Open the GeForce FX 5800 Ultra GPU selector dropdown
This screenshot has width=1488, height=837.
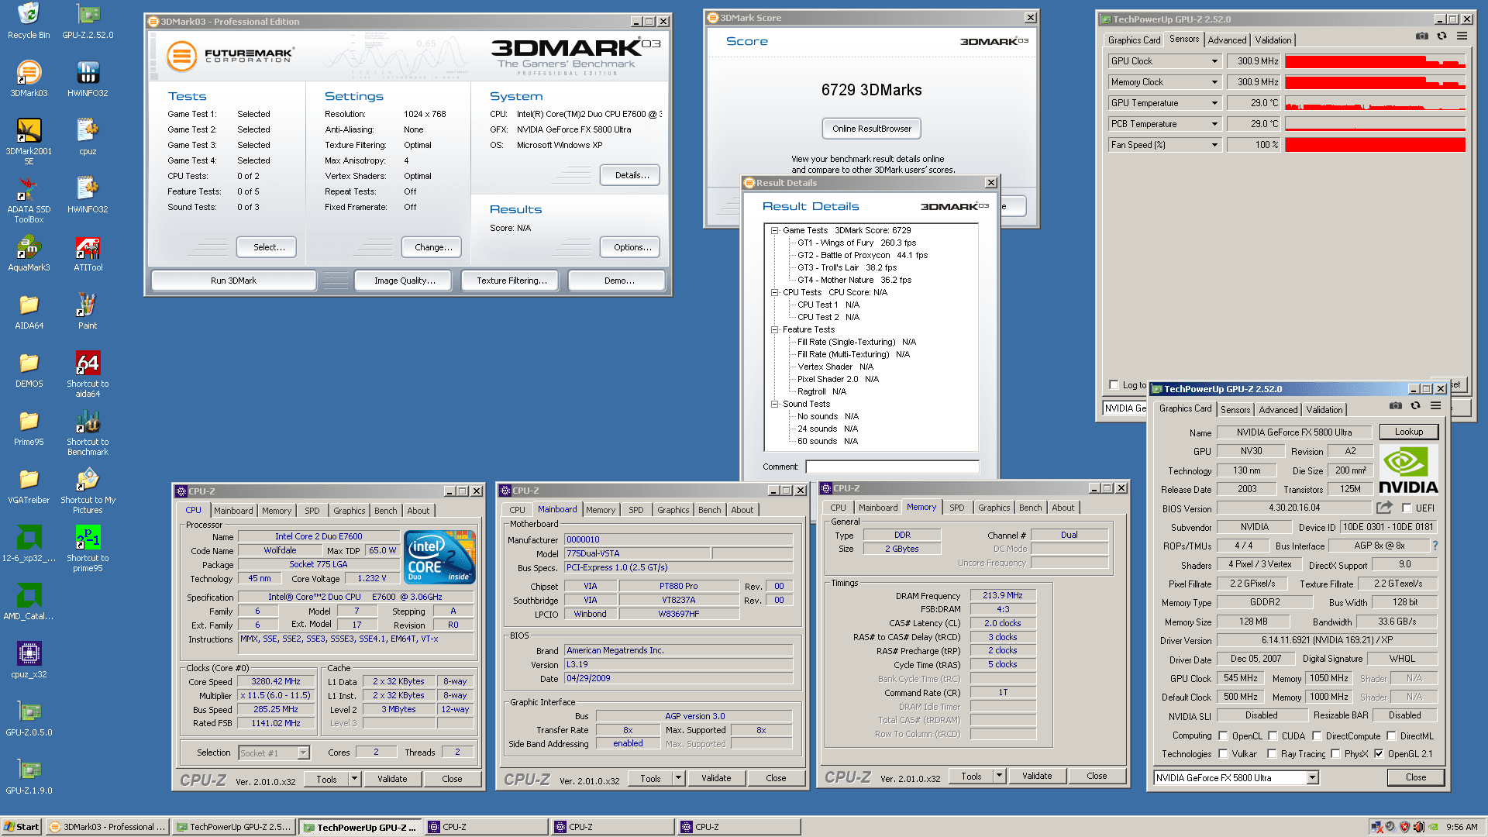click(1313, 778)
